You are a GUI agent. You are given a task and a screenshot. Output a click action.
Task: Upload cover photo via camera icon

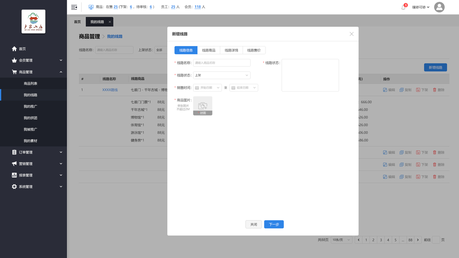pyautogui.click(x=203, y=106)
